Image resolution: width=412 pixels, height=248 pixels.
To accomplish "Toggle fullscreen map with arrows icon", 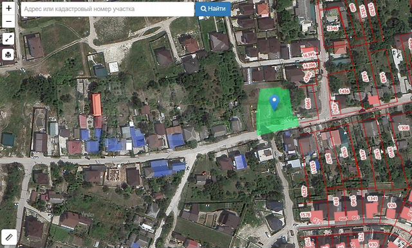I will (8, 39).
